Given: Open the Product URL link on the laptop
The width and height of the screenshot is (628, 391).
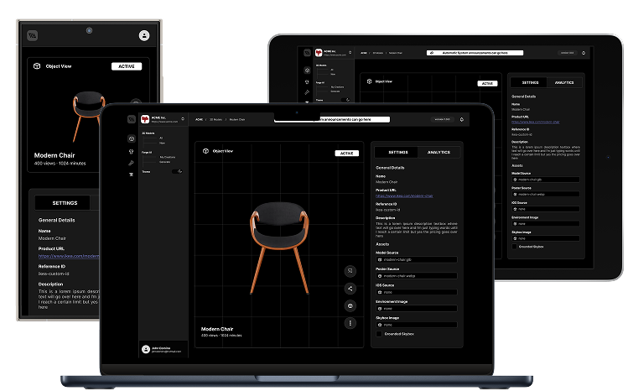Looking at the screenshot, I should 404,195.
